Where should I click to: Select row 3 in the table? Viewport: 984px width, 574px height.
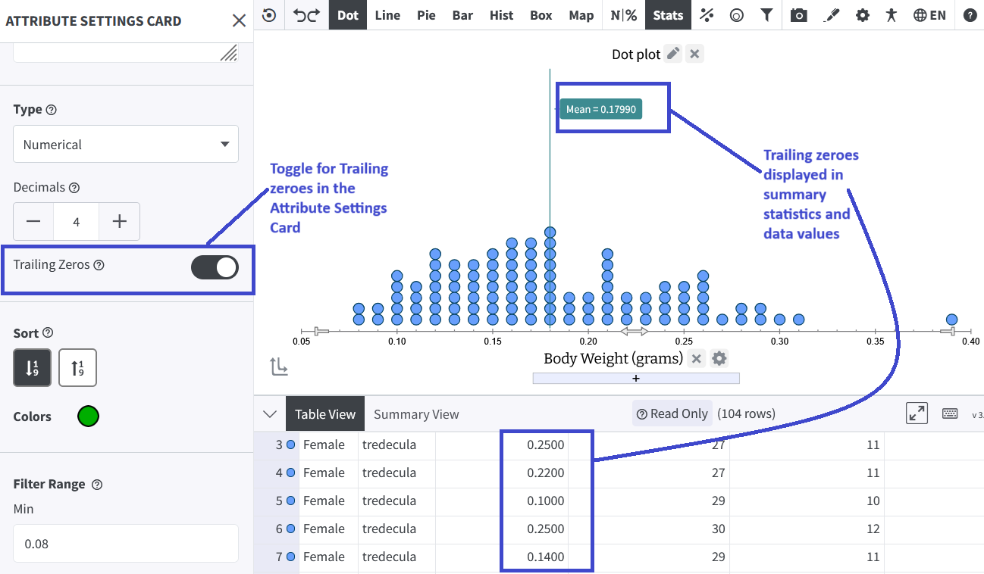click(x=278, y=445)
